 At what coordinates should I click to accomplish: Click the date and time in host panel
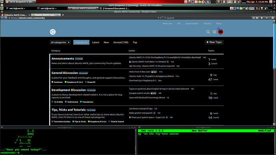coord(257,2)
